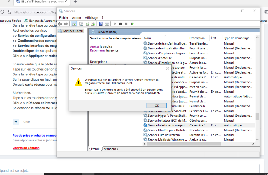The width and height of the screenshot is (268, 175).
Task: Open the blue Help toolbar icon
Action: (x=101, y=24)
